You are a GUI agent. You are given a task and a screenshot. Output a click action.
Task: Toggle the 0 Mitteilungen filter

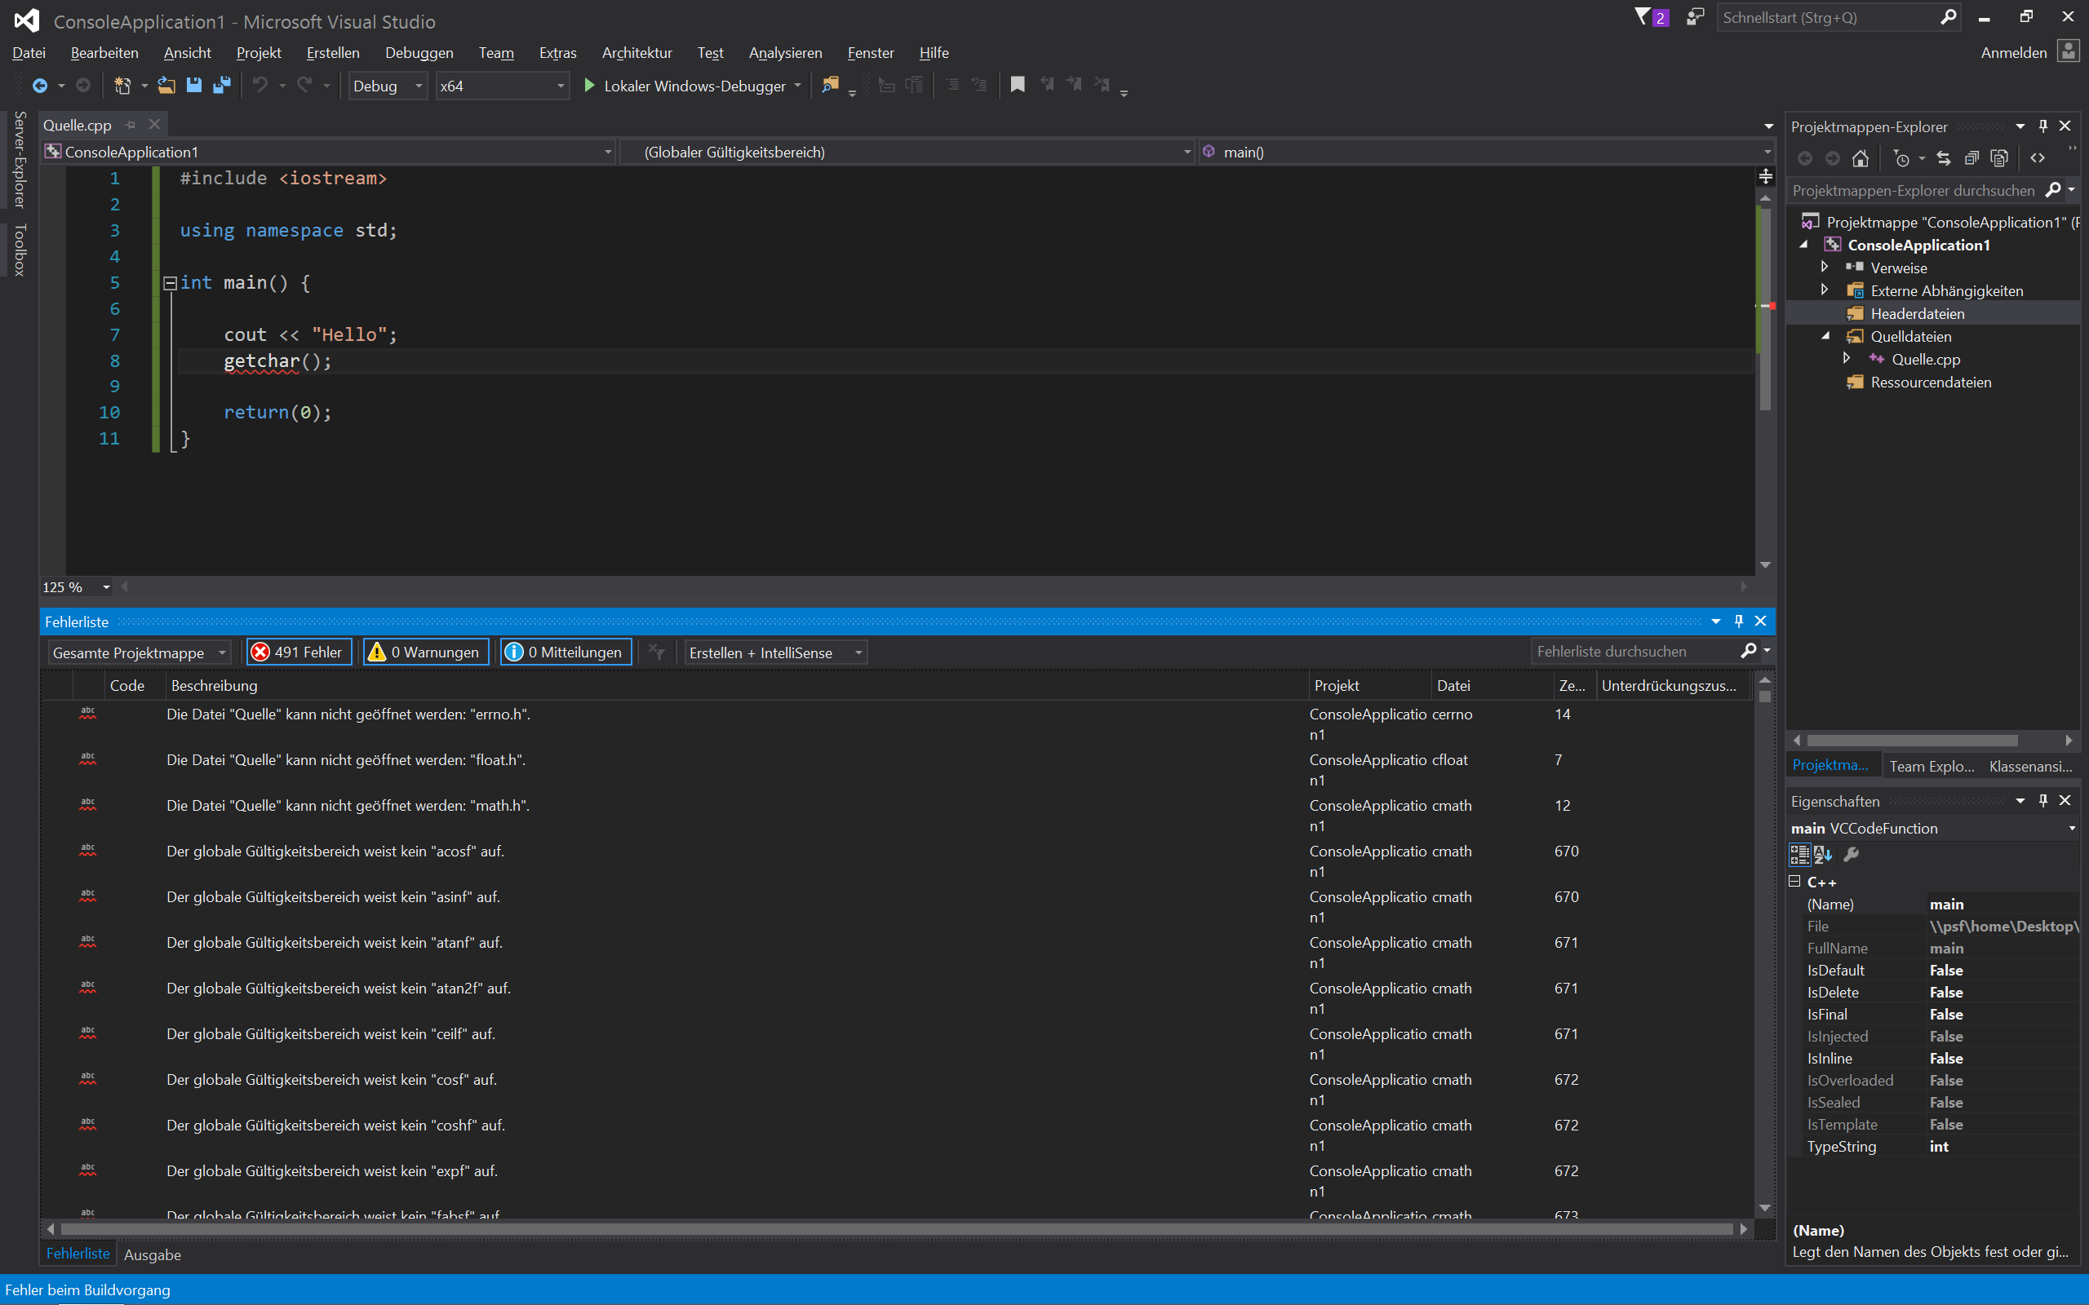[566, 652]
